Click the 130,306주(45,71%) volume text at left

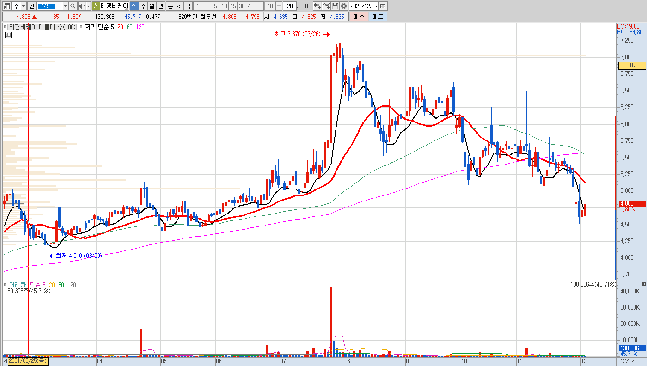pos(28,291)
